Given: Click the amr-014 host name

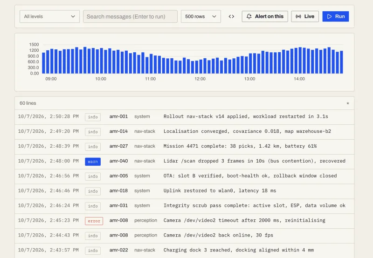Looking at the screenshot, I should tap(118, 131).
